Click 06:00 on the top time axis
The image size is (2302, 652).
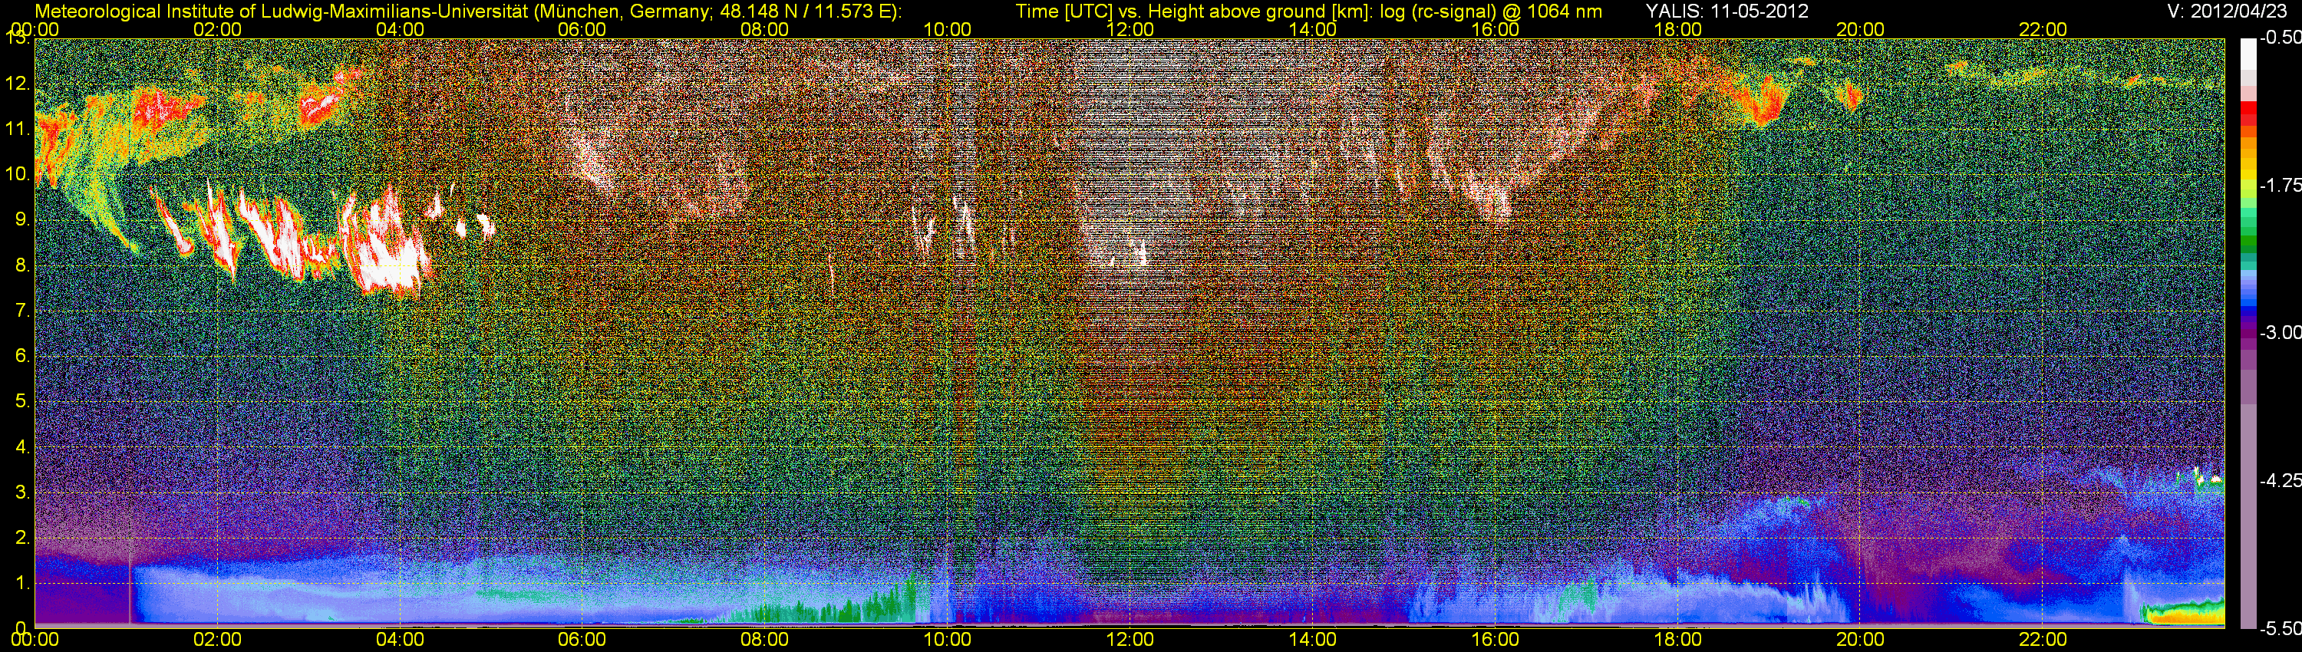[x=582, y=29]
